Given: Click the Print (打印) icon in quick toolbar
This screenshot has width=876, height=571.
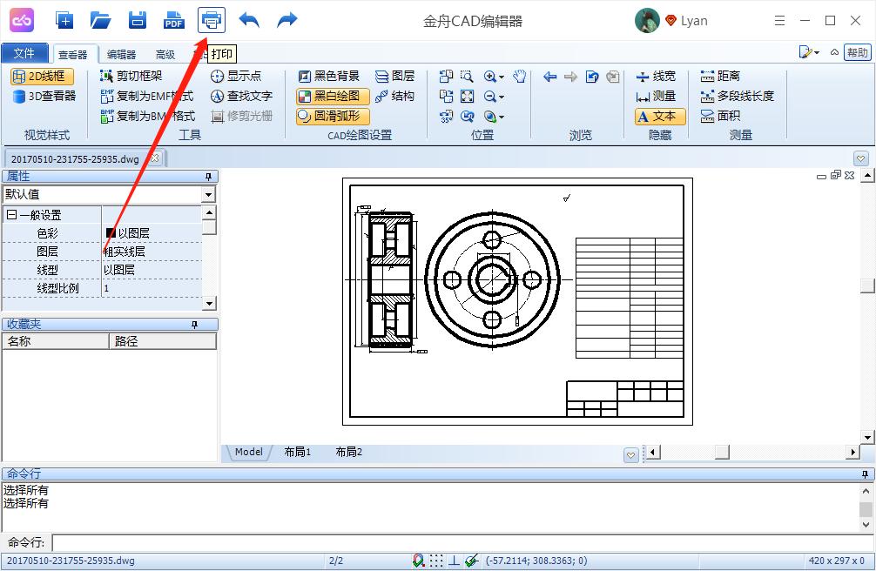Looking at the screenshot, I should [211, 19].
